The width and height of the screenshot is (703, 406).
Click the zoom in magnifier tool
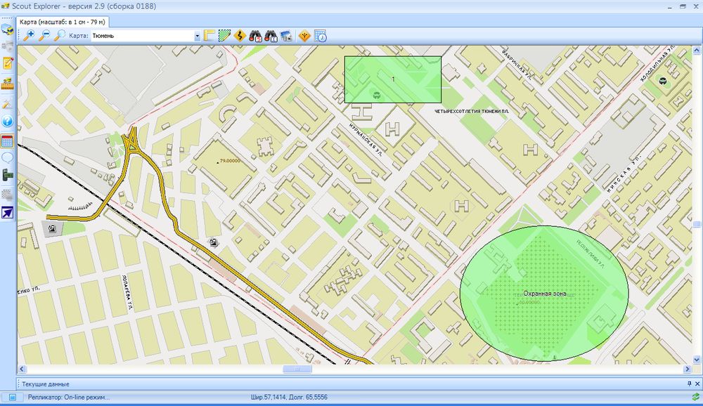click(29, 36)
